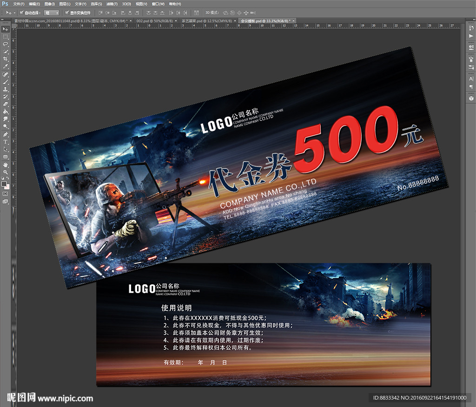
Task: Open the 图像(I) menu
Action: [x=49, y=4]
